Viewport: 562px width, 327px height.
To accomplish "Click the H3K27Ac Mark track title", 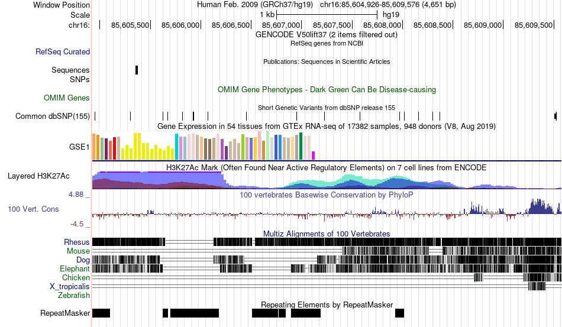I will [326, 167].
